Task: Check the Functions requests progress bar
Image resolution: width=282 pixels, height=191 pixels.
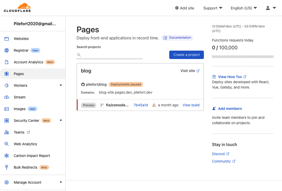Action: (x=243, y=57)
